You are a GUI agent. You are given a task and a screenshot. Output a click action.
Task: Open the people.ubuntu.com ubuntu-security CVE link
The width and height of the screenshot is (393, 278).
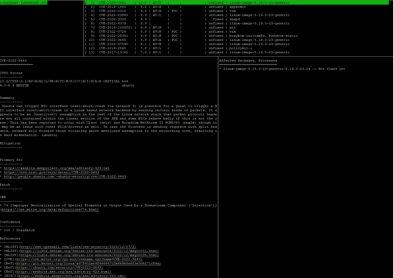tap(65, 176)
